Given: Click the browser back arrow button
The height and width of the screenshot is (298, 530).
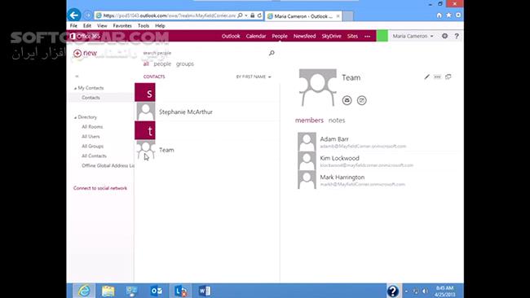Looking at the screenshot, I should (74, 15).
